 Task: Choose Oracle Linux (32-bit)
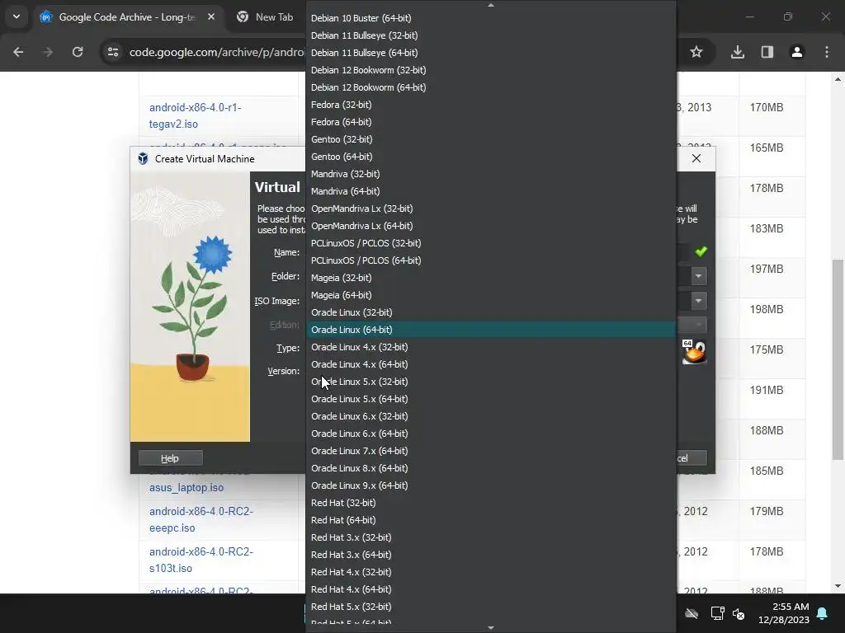[491, 312]
